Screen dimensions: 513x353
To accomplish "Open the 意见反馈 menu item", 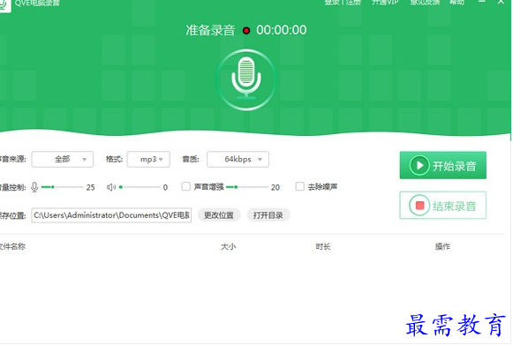I will point(425,3).
